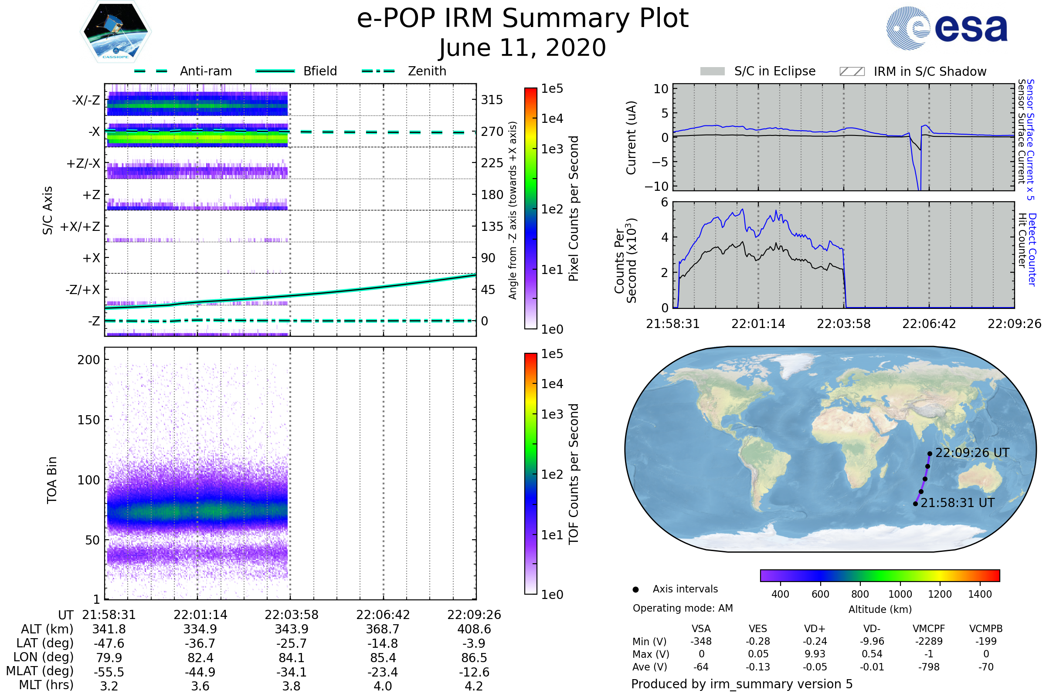Click the IRM in S/C Shadow hatched patch
1046x697 pixels.
tap(852, 71)
